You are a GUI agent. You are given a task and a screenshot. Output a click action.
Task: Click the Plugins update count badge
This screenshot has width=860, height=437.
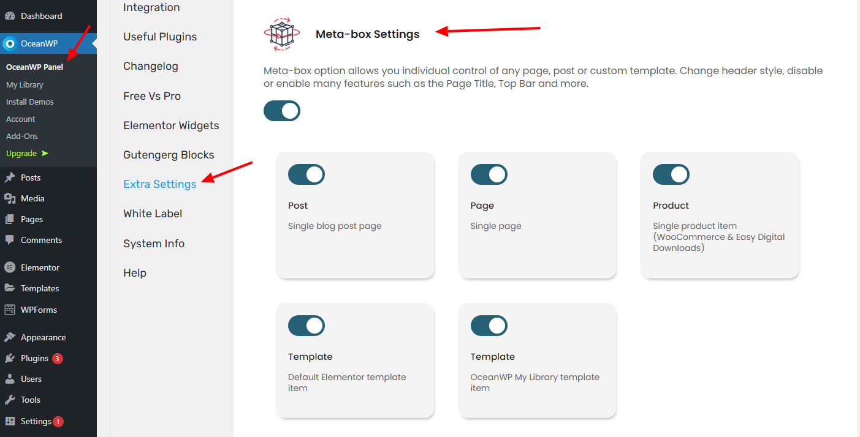click(x=58, y=359)
